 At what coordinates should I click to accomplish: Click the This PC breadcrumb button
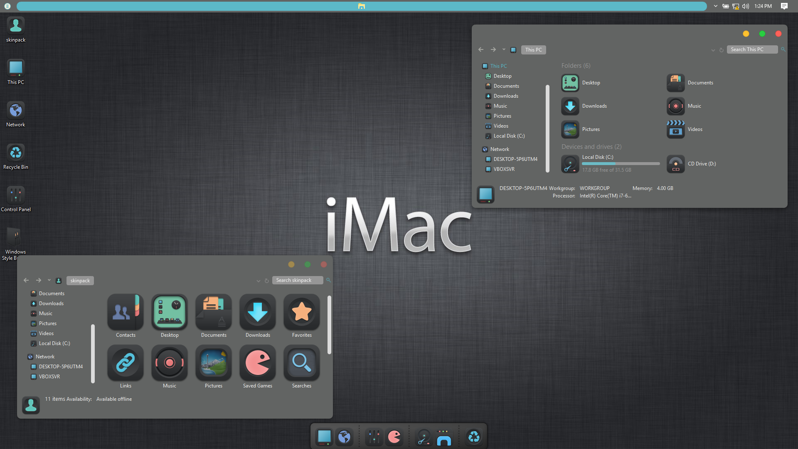[533, 50]
